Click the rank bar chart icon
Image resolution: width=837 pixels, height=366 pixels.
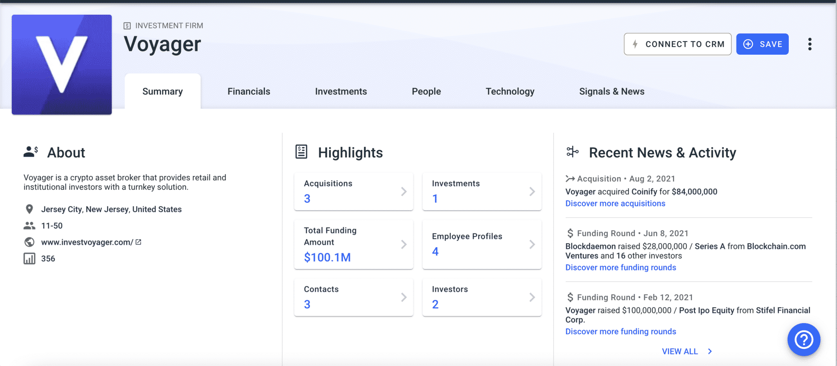click(x=29, y=259)
